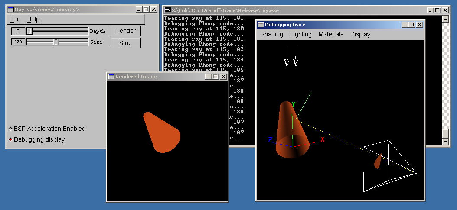Click the Debugging trace window icon
This screenshot has height=210, width=457.
point(261,25)
